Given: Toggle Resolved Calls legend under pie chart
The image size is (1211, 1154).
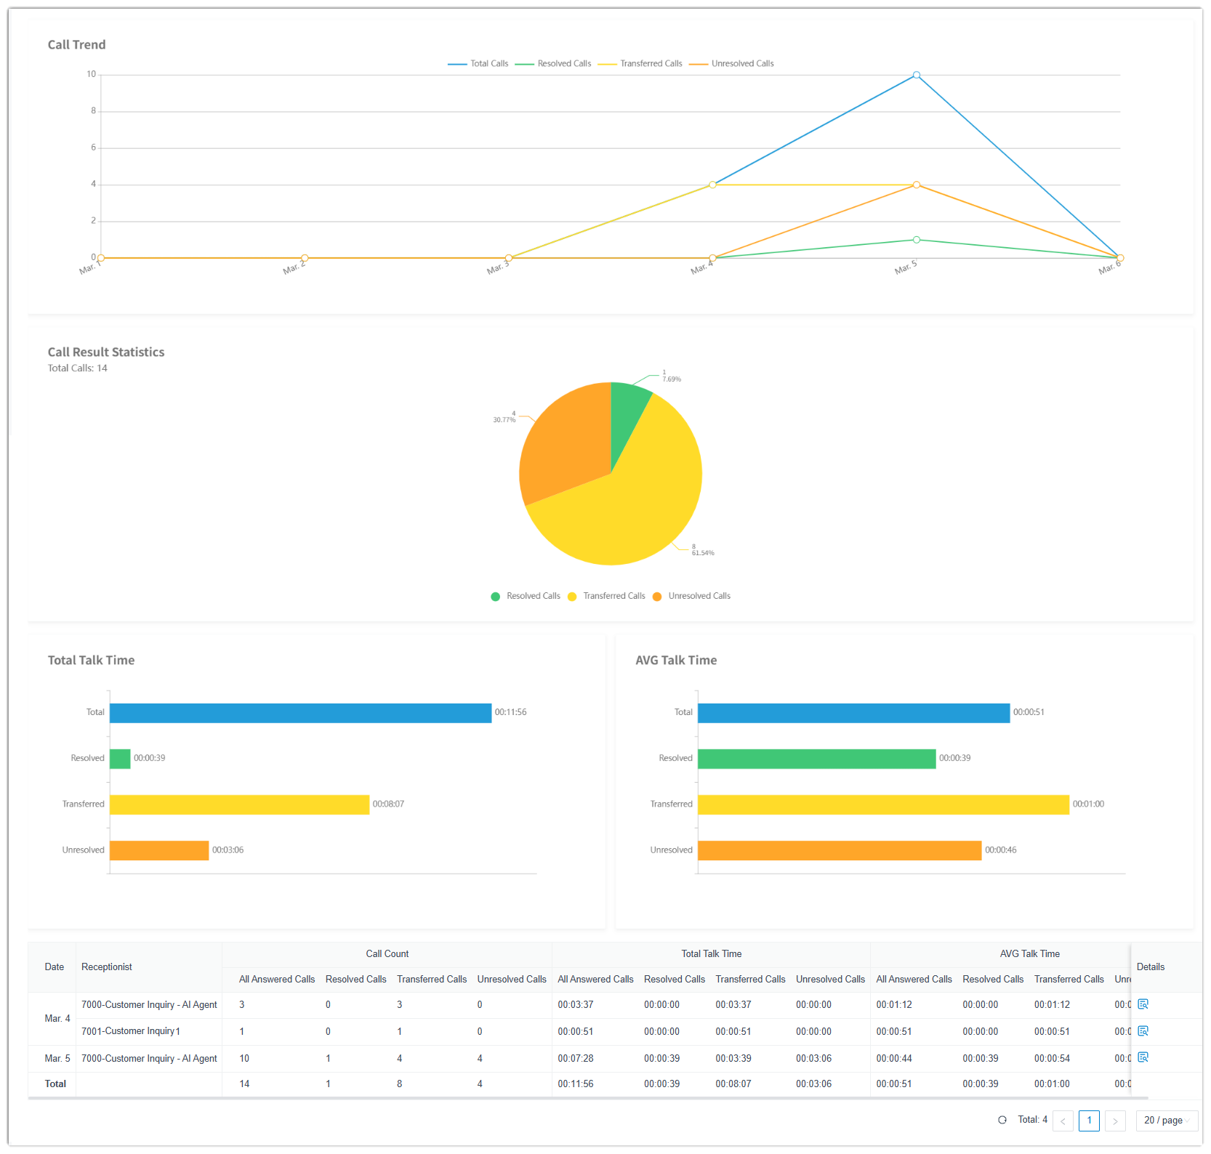Looking at the screenshot, I should (x=526, y=596).
